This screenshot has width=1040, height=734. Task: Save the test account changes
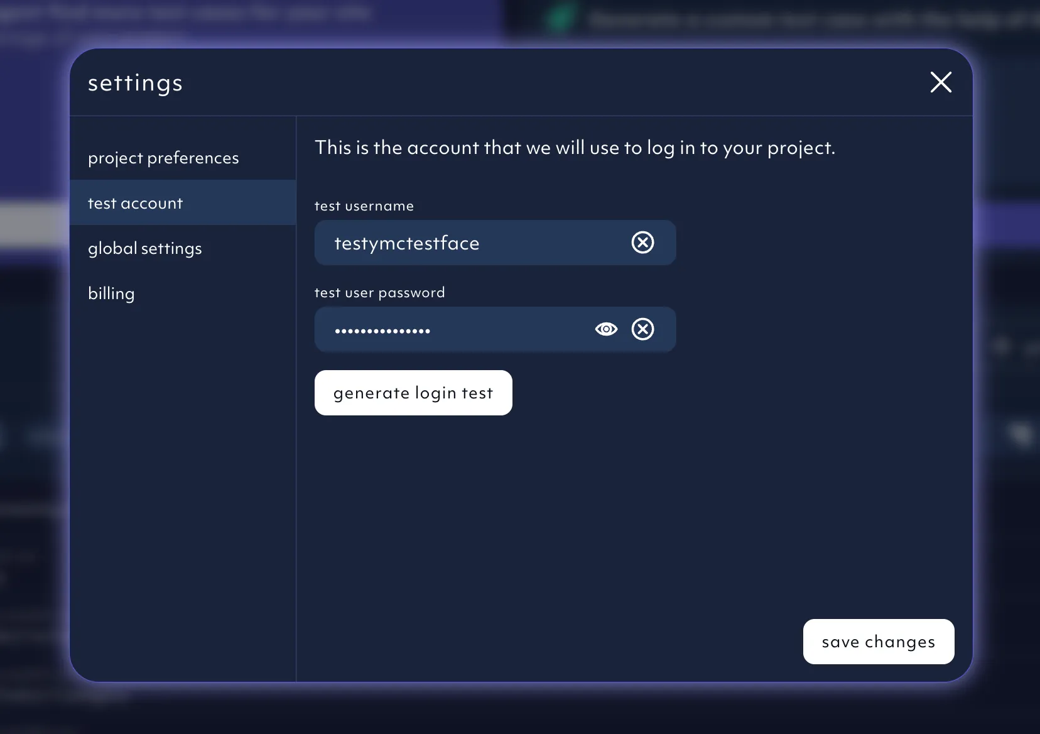[878, 642]
